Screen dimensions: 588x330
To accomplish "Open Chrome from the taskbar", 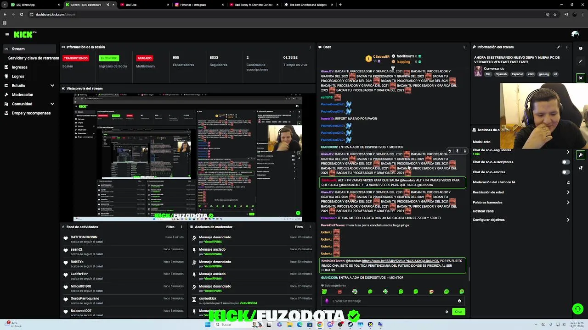I will (x=320, y=324).
